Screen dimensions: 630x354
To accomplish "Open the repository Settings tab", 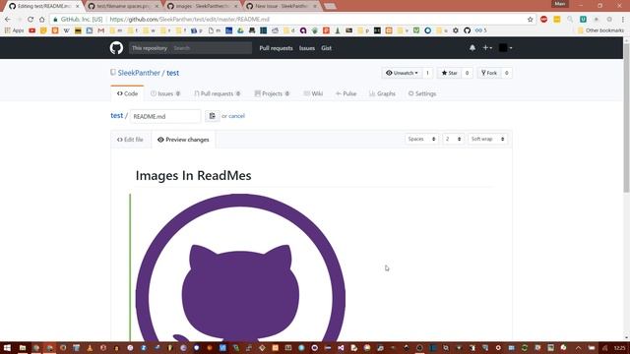I will [x=422, y=93].
